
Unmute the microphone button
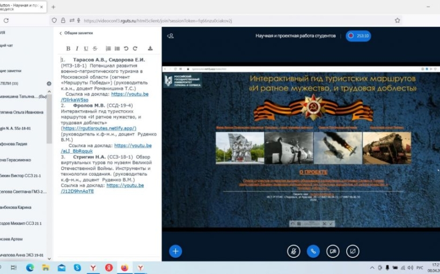pyautogui.click(x=294, y=251)
